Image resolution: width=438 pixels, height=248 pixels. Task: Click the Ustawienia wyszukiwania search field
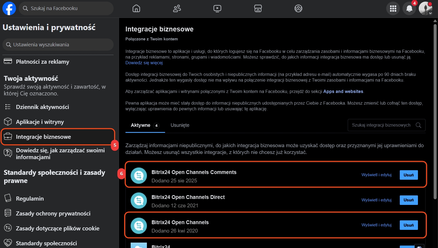tap(58, 44)
